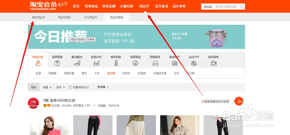Viewport: 290px width, 135px height.
Task: Open beige trench coat product thumbnail
Action: click(180, 125)
